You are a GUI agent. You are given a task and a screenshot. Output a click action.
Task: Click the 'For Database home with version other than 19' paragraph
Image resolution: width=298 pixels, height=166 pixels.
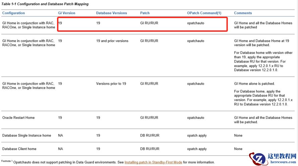click(263, 61)
